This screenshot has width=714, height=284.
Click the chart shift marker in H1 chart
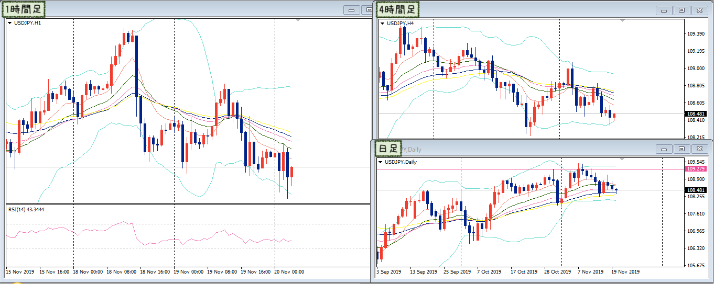pyautogui.click(x=298, y=20)
